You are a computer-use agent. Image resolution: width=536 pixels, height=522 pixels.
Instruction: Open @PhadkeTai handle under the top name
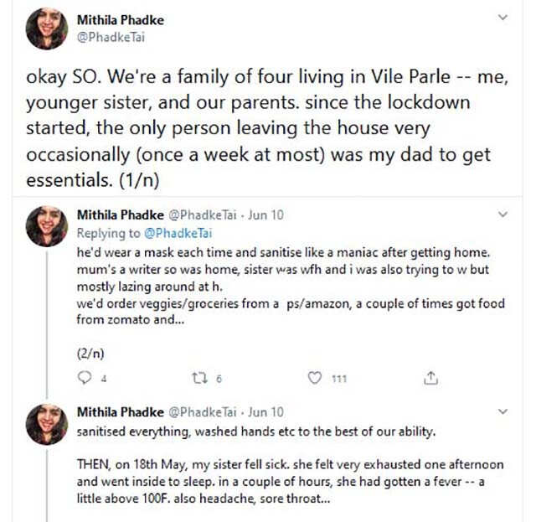click(x=111, y=37)
